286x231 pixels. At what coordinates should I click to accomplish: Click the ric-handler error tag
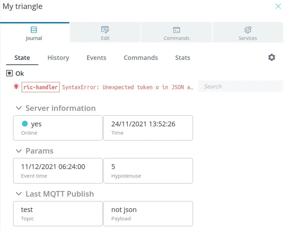[x=40, y=87]
